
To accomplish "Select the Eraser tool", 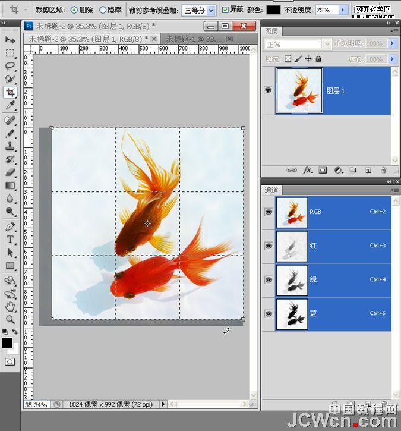I will (10, 172).
